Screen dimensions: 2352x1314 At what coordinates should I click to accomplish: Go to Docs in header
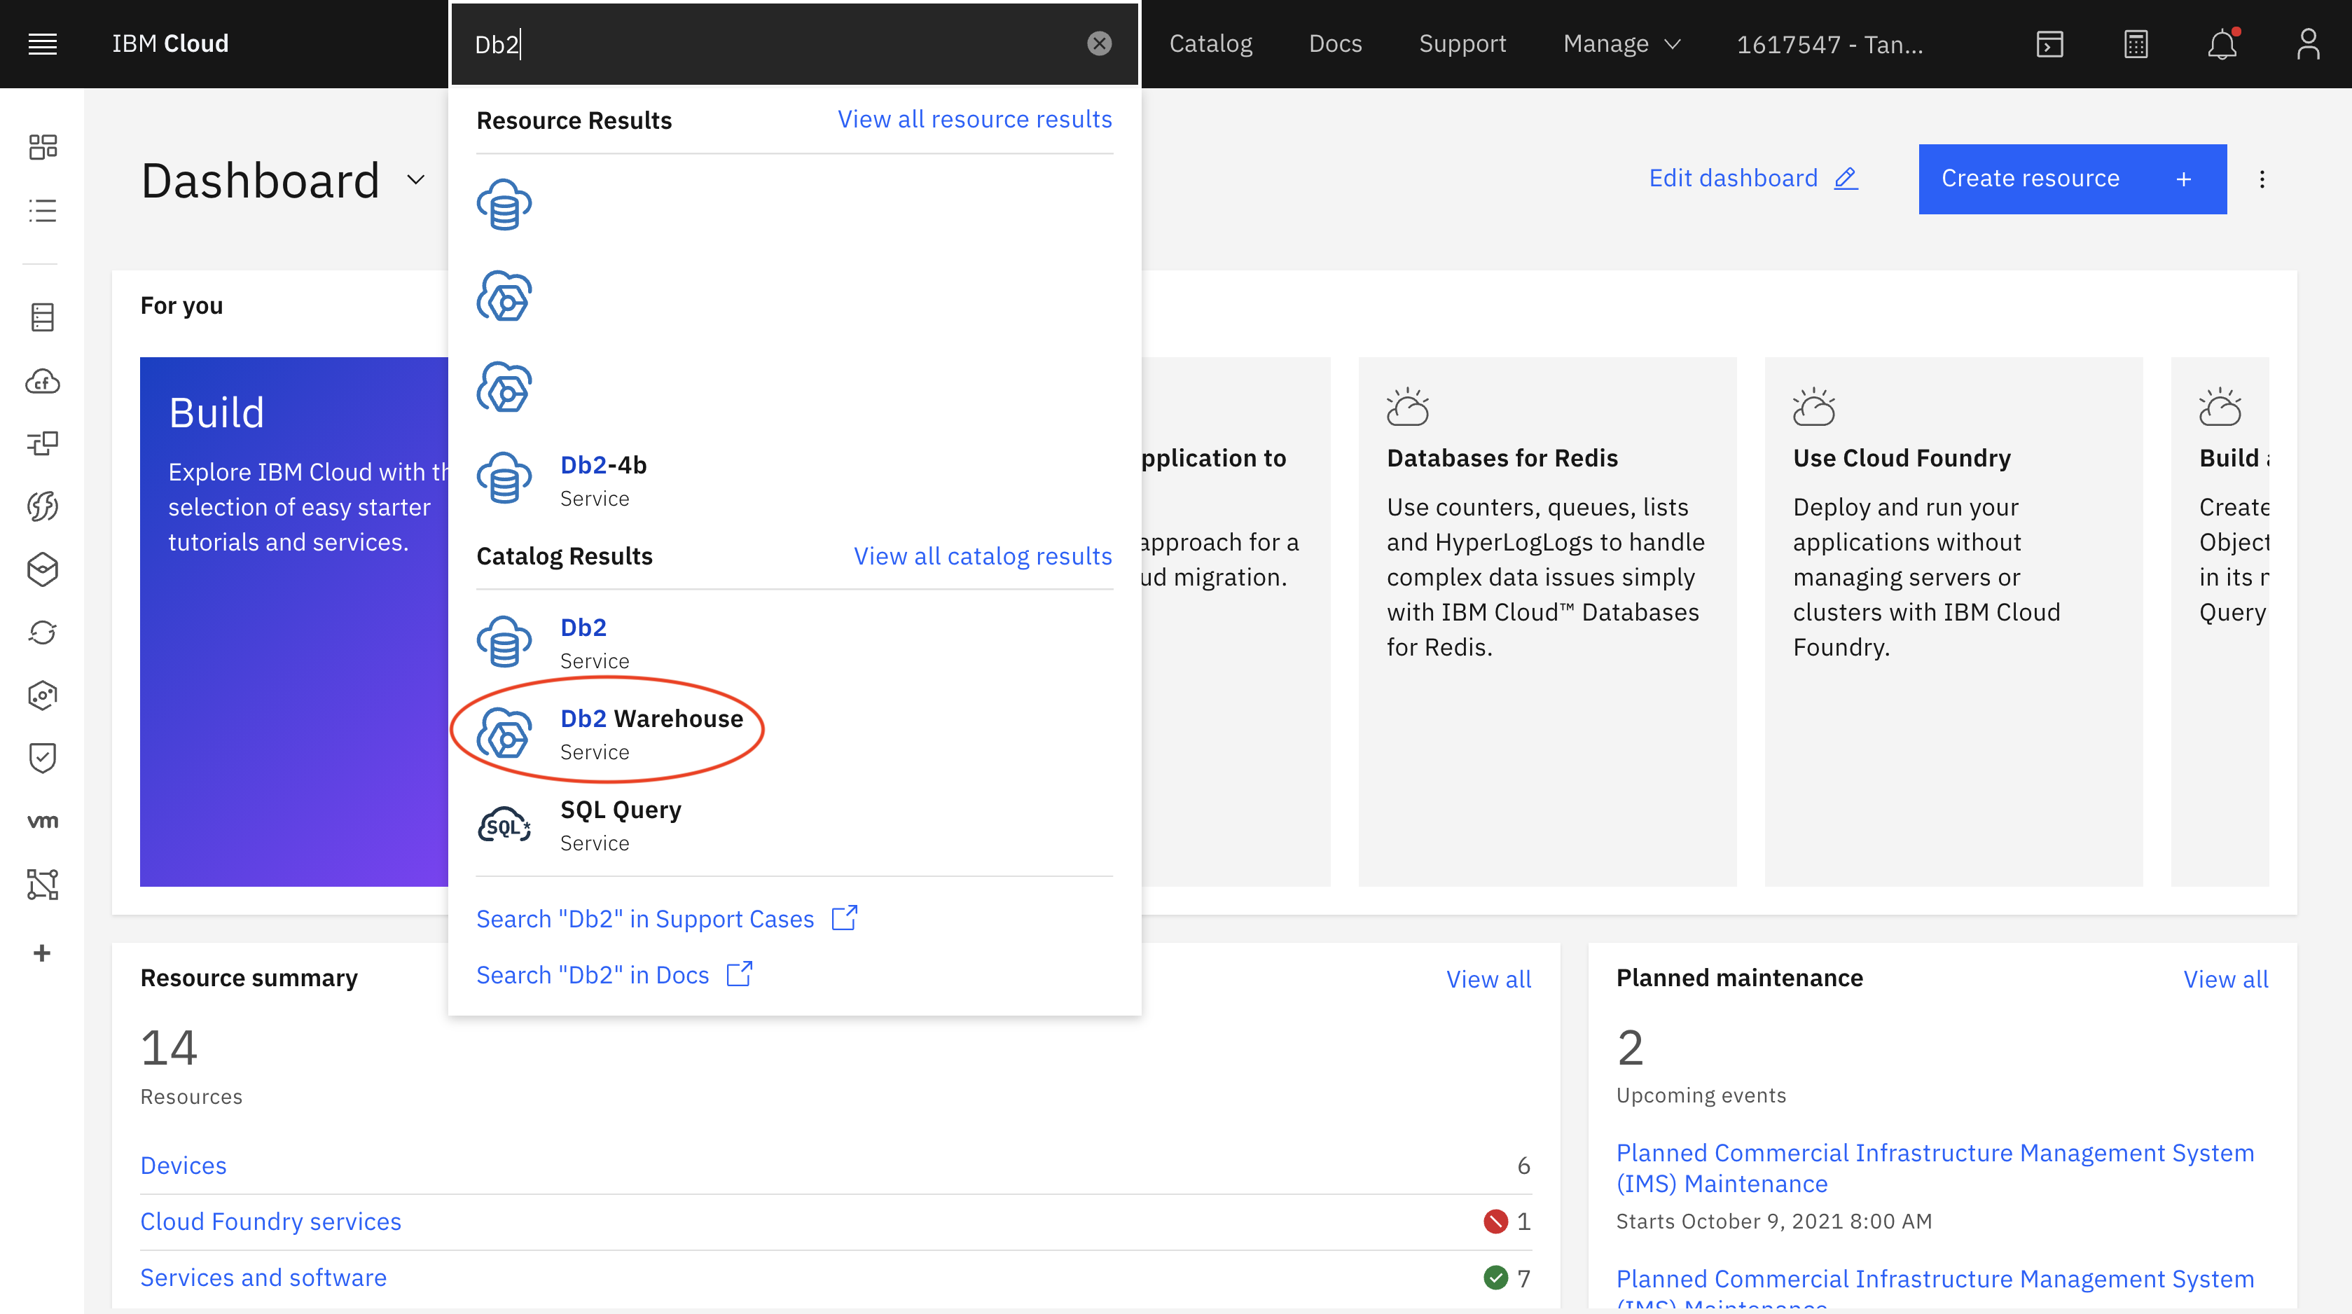coord(1334,44)
